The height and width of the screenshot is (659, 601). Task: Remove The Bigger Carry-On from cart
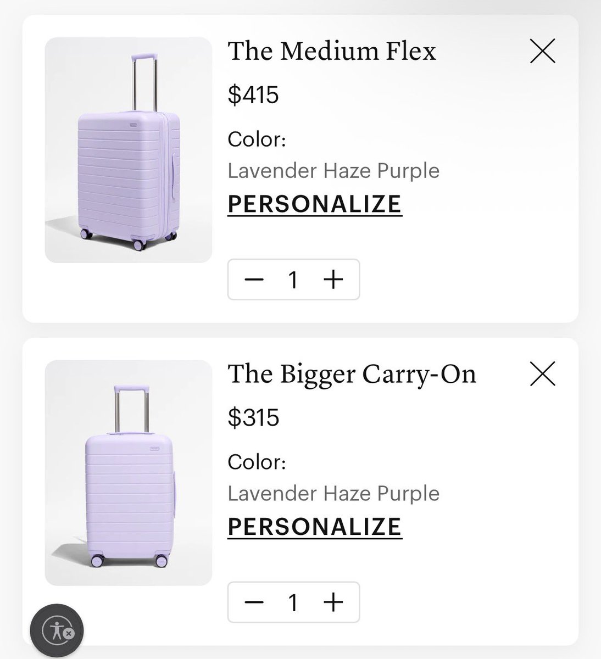tap(542, 374)
